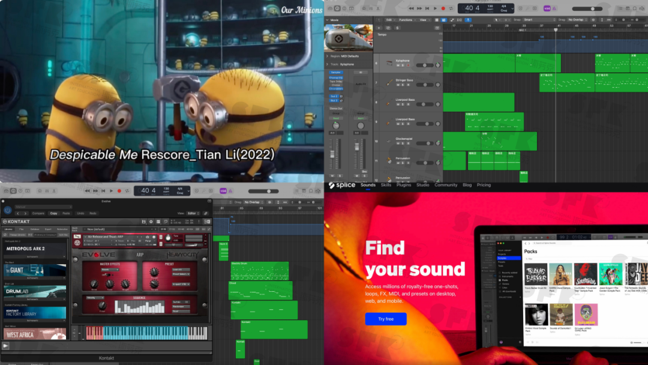
Task: Click the Kontakt logo
Action: pos(17,222)
